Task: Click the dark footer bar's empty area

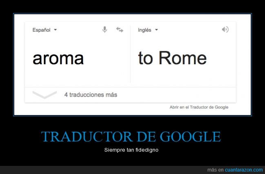Action: (102, 170)
